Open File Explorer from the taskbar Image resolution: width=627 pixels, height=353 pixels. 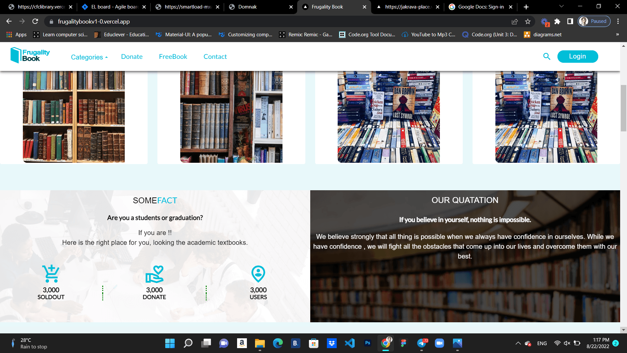(x=260, y=343)
